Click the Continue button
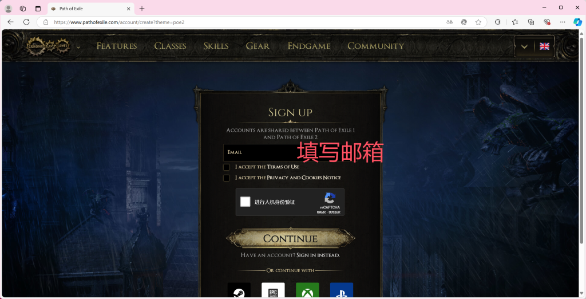Image resolution: width=586 pixels, height=299 pixels. (x=290, y=238)
